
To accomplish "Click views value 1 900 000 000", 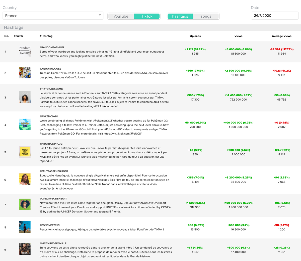I will pyautogui.click(x=238, y=207).
